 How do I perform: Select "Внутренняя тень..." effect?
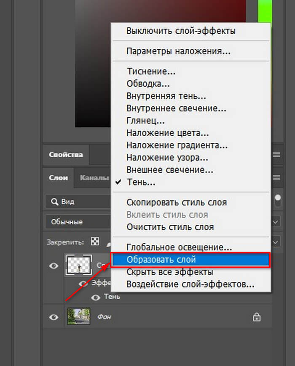point(166,96)
